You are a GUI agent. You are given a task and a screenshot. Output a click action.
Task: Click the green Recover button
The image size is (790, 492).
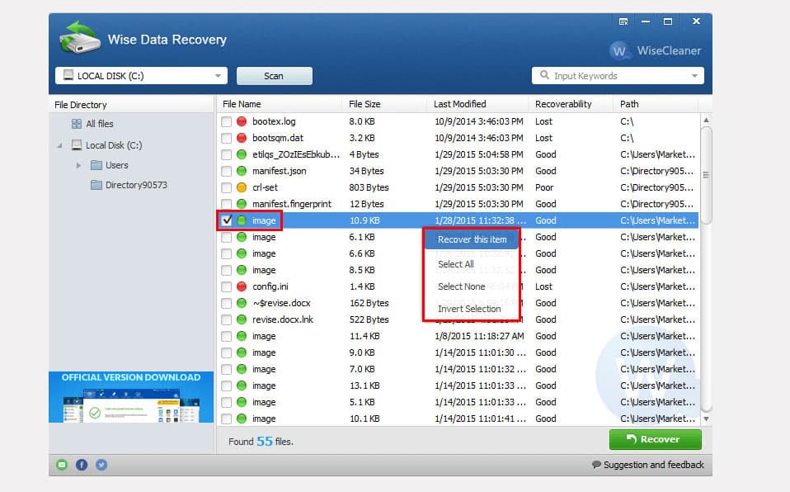(x=655, y=439)
